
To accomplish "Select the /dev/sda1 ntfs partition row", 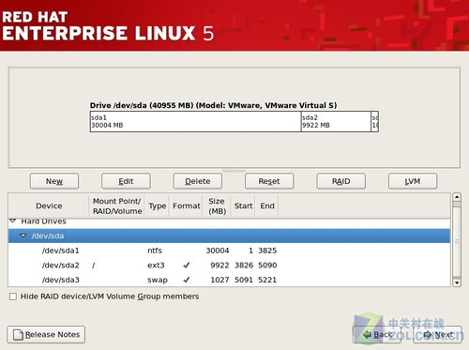I will pyautogui.click(x=229, y=251).
